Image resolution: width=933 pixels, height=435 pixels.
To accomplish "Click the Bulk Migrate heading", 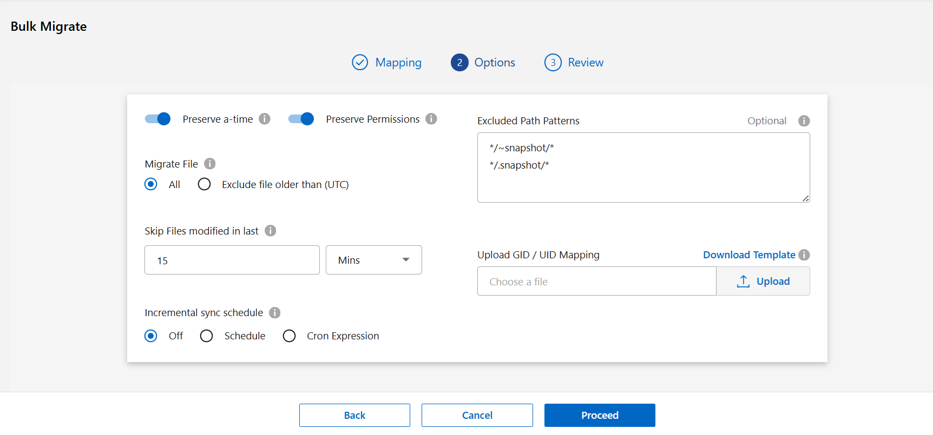I will pyautogui.click(x=49, y=26).
